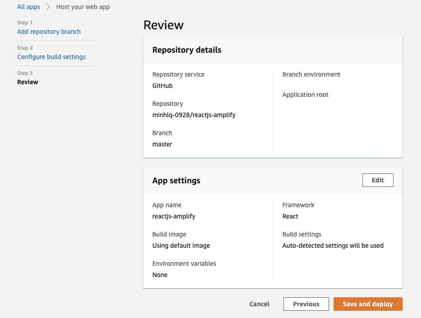This screenshot has width=421, height=318.
Task: Select the Review step in sidebar
Action: [x=27, y=82]
